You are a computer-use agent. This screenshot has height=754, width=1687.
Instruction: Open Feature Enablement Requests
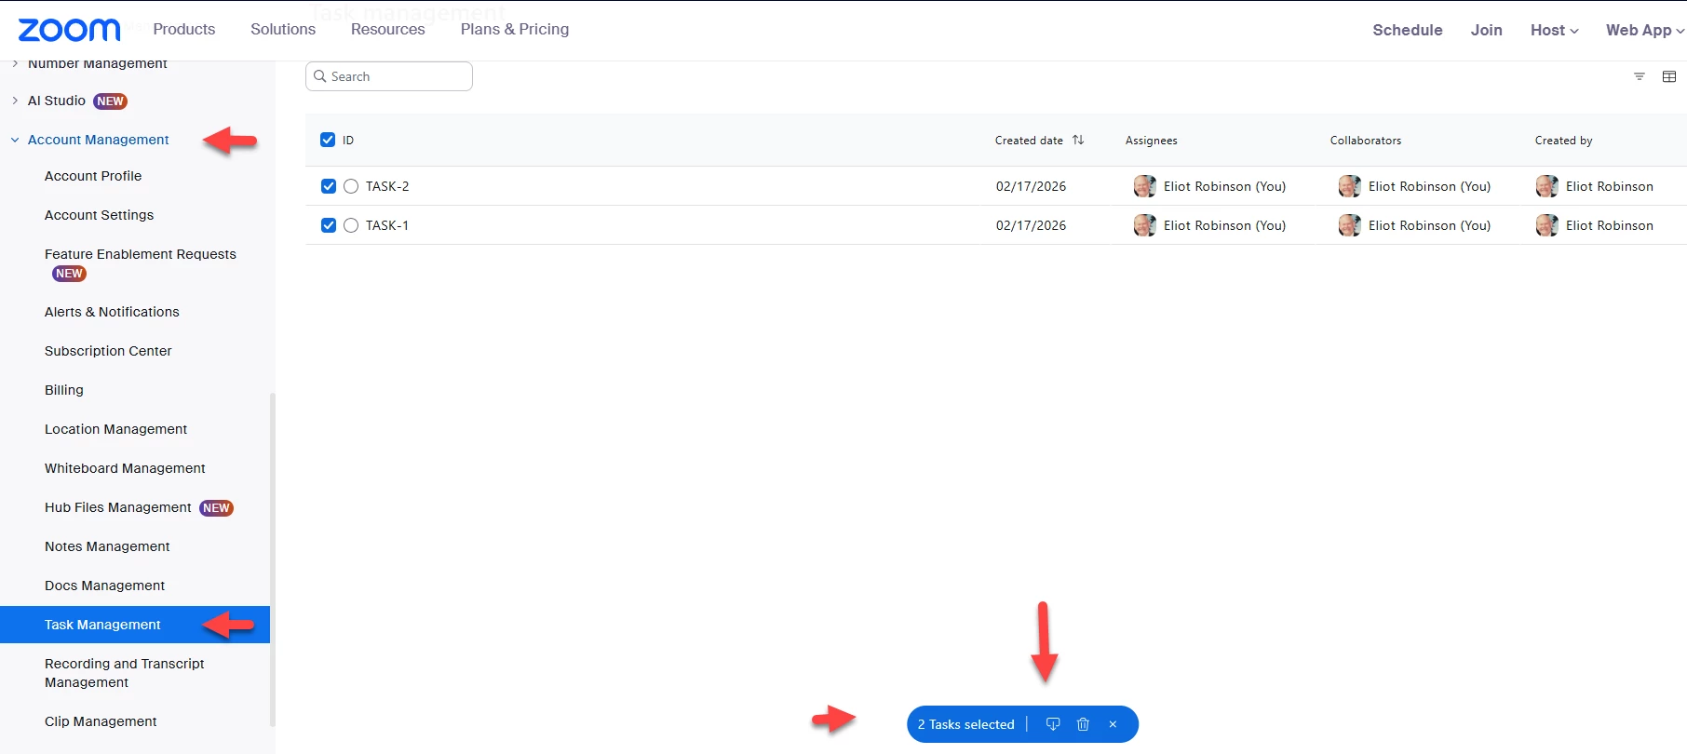[141, 254]
